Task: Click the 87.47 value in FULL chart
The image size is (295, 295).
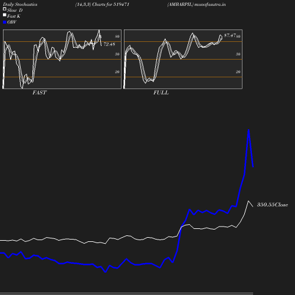Action: [230, 35]
